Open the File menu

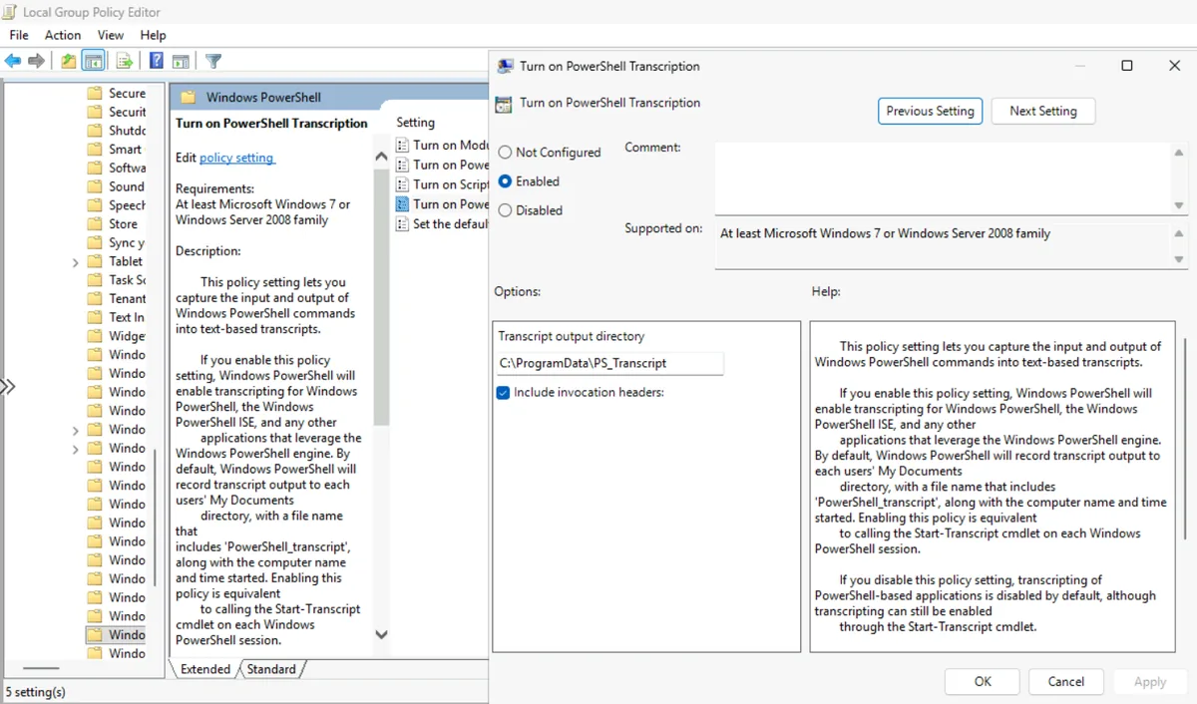[19, 35]
